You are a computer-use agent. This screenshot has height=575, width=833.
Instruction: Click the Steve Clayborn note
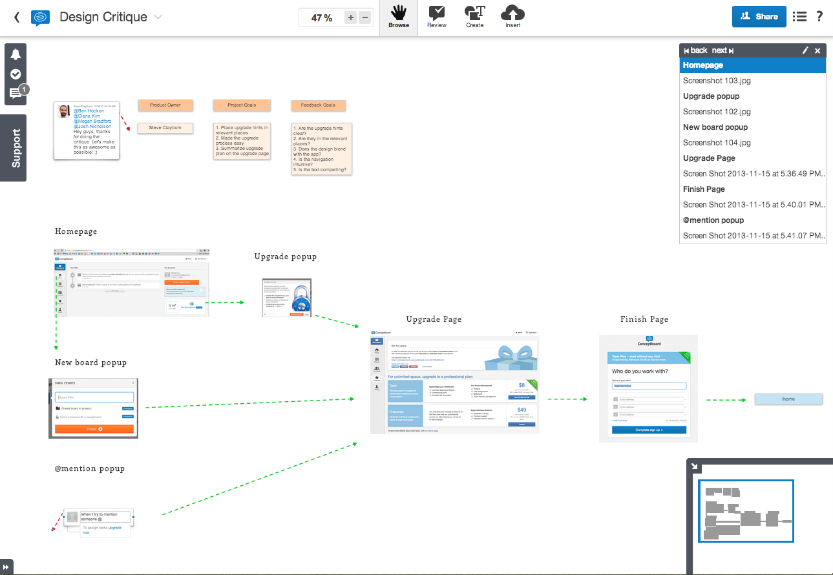[165, 128]
